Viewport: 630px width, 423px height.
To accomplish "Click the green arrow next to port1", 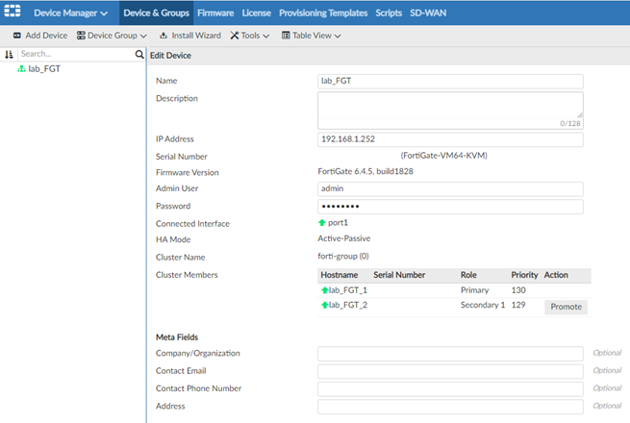I will click(322, 223).
